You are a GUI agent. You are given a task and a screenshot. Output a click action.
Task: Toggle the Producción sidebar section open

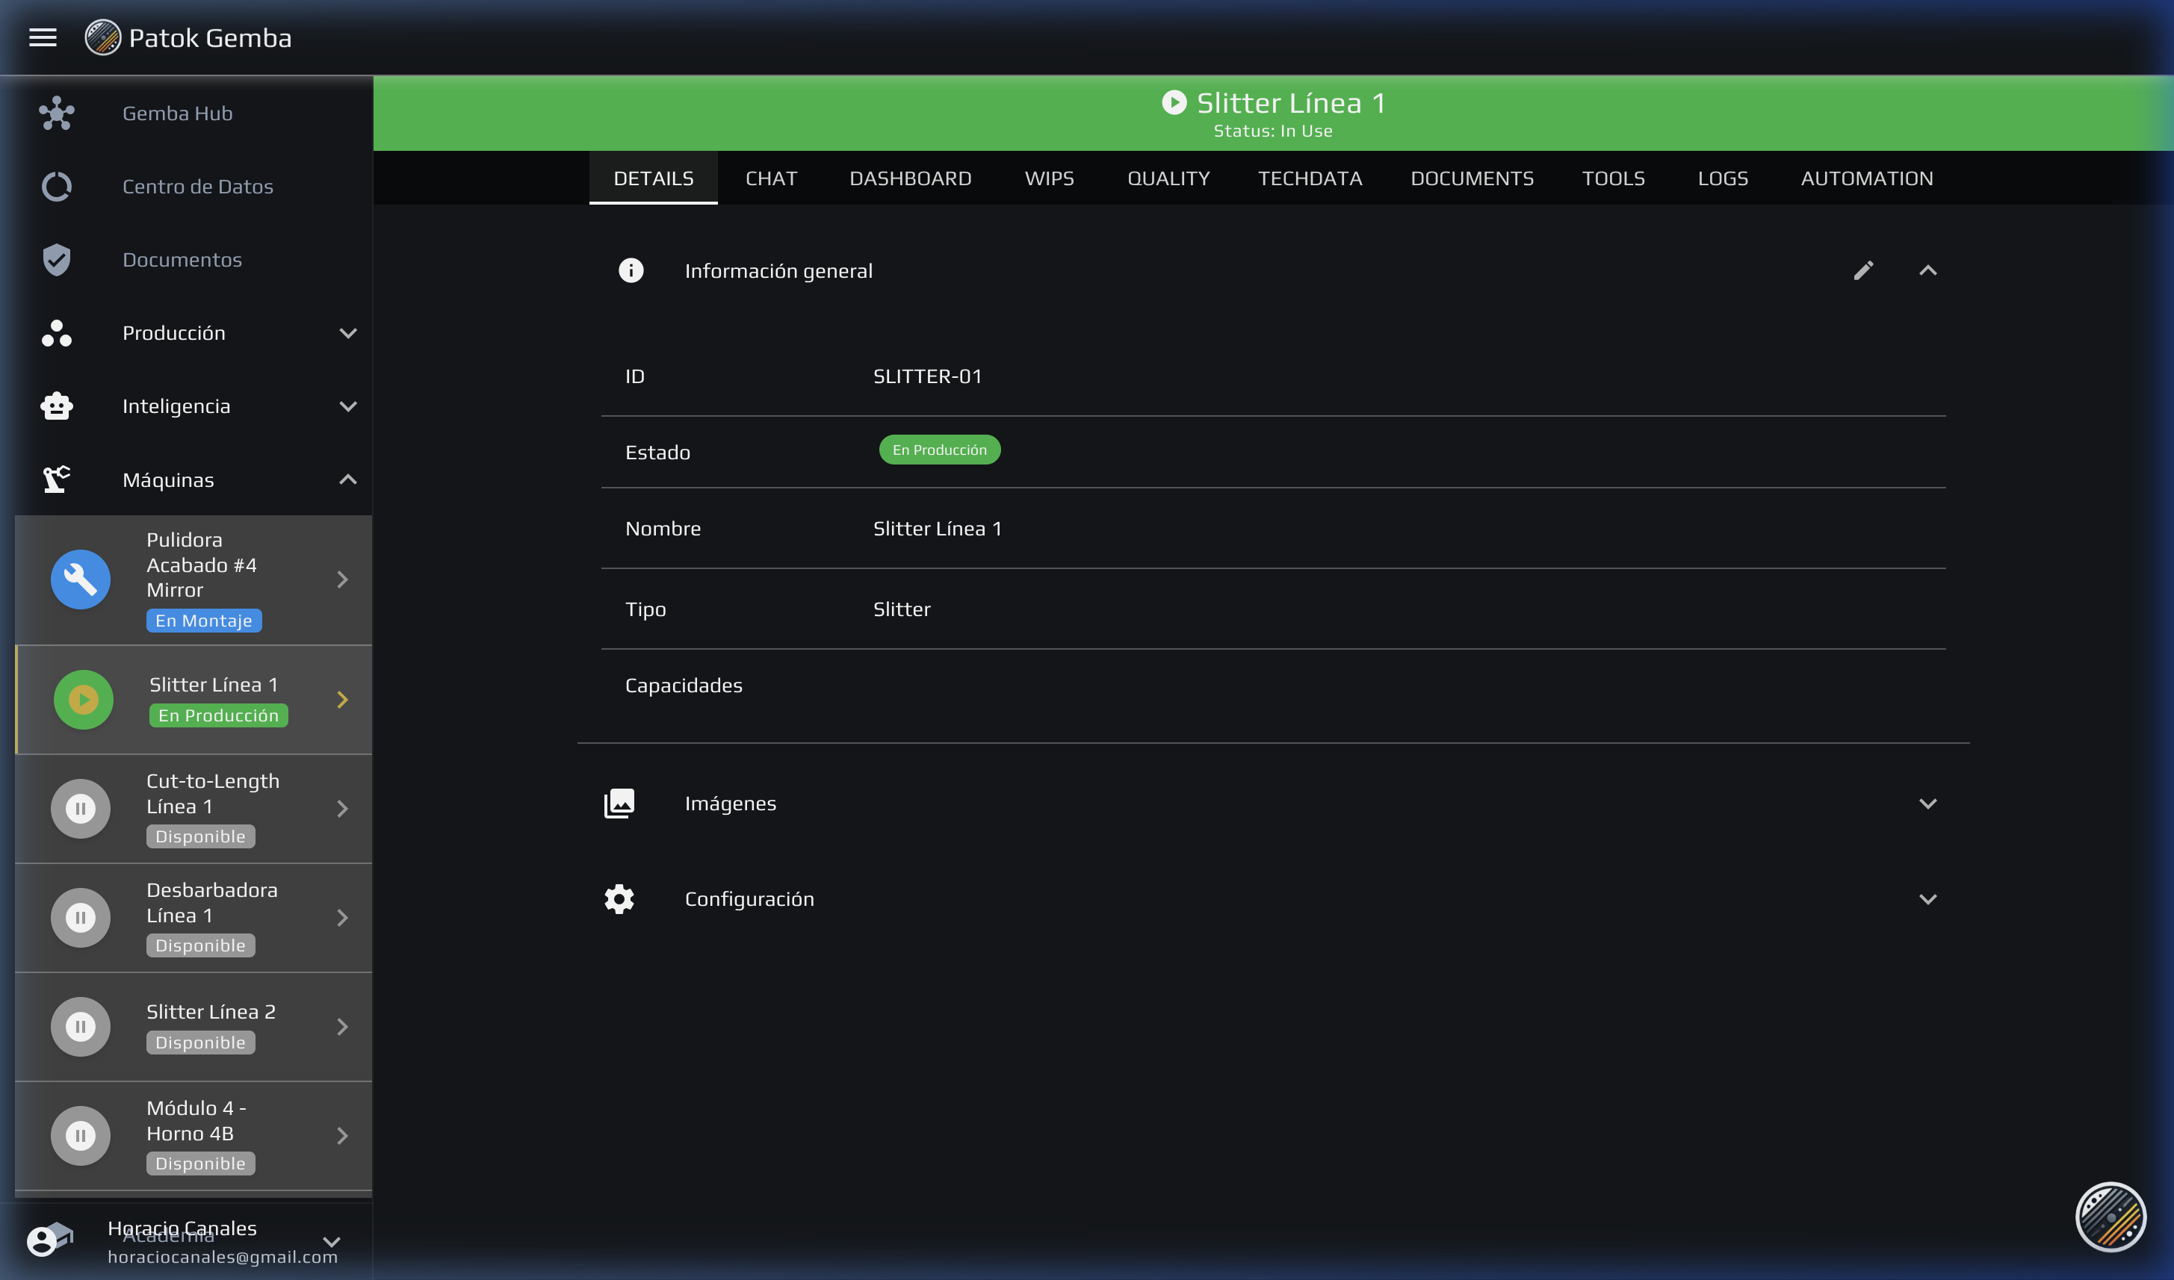pyautogui.click(x=349, y=332)
